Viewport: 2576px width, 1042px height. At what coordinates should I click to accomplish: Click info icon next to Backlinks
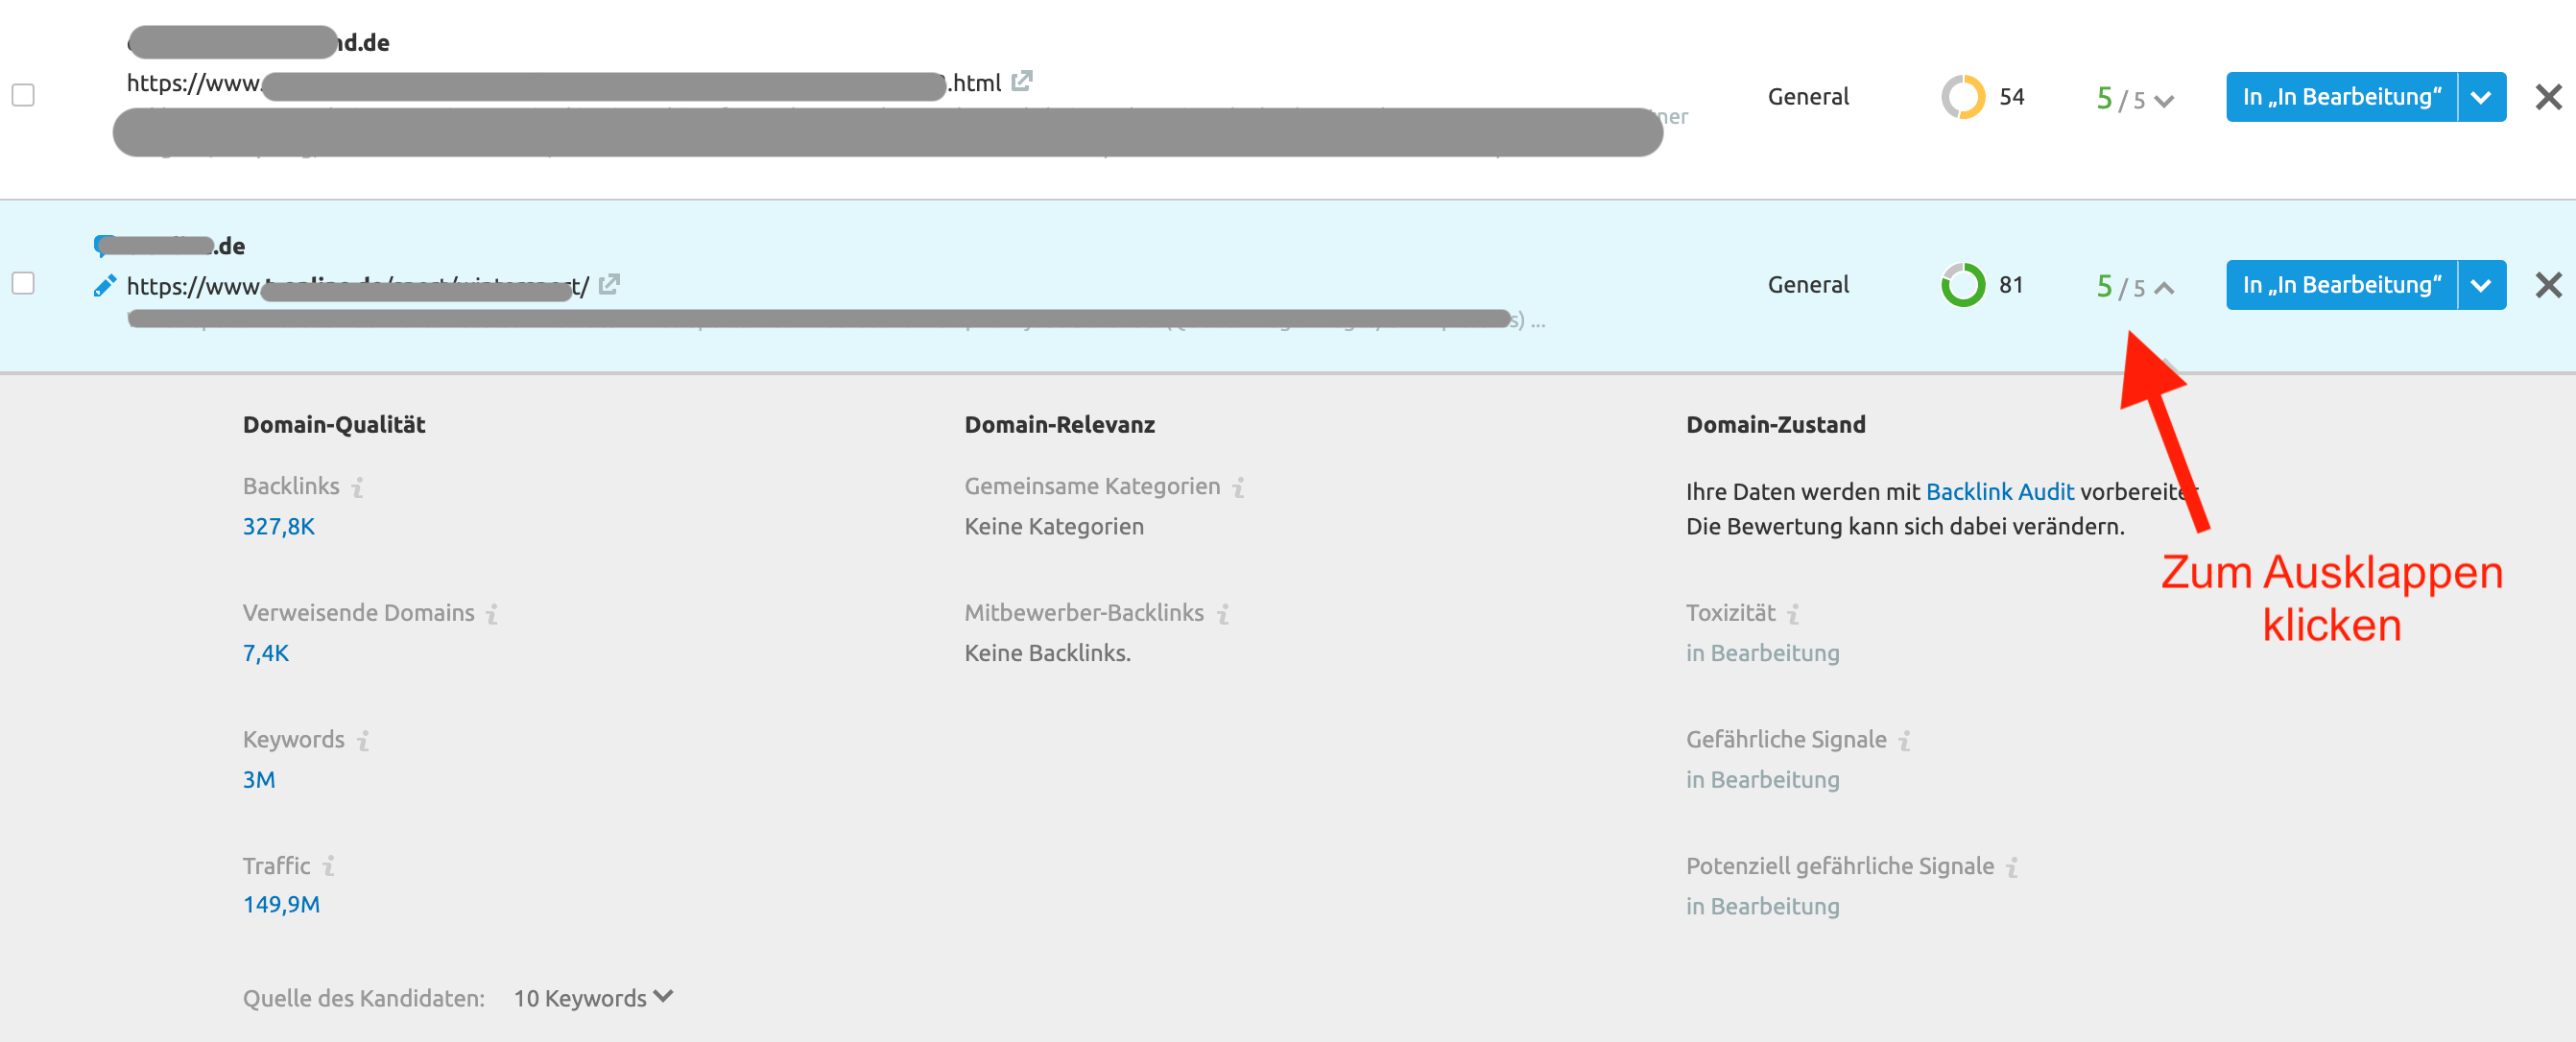[357, 487]
